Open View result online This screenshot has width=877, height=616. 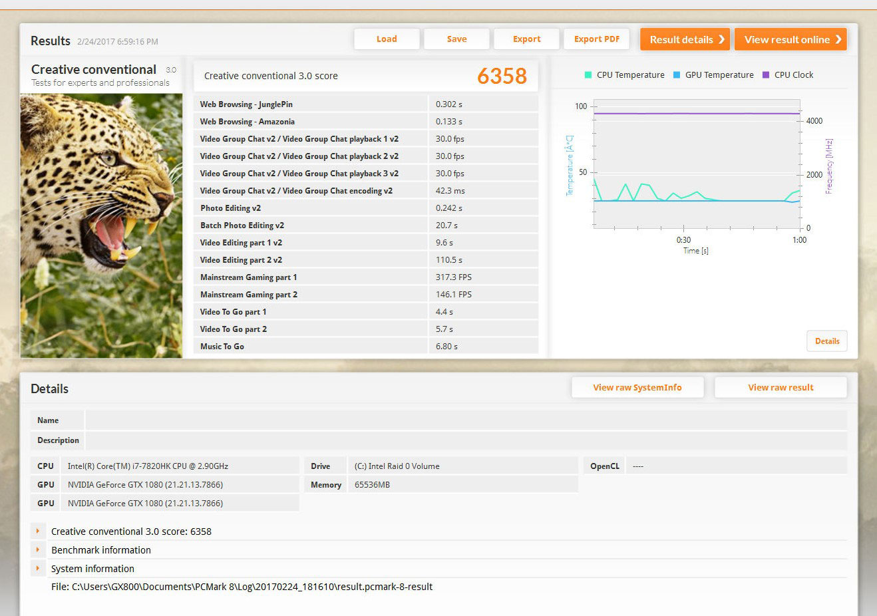pos(790,39)
